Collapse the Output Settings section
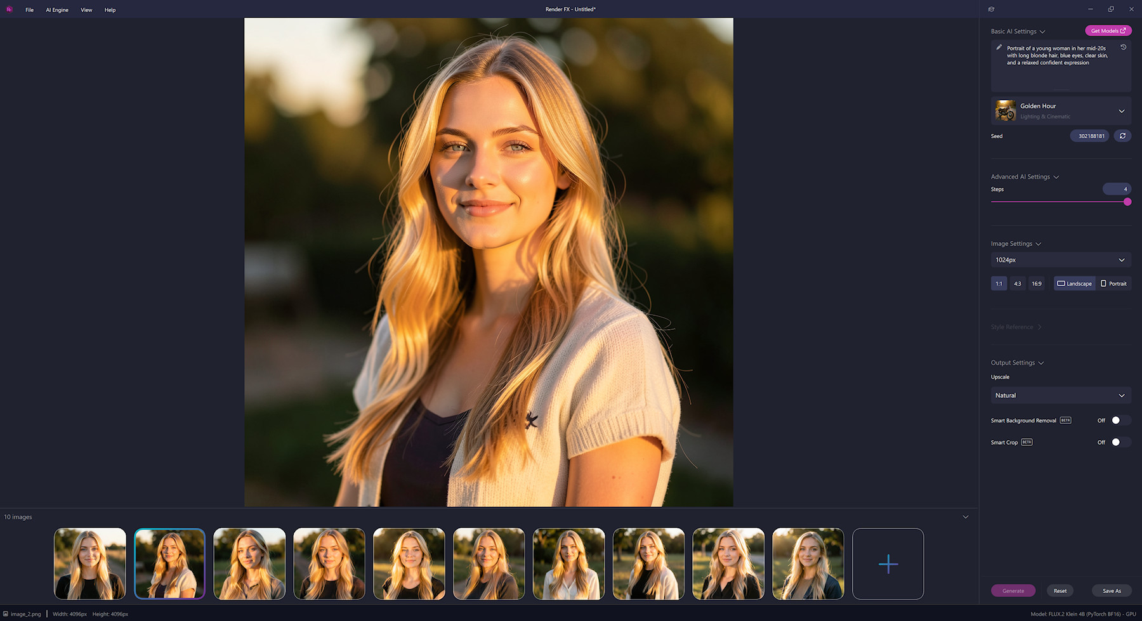The width and height of the screenshot is (1142, 621). [x=1017, y=363]
